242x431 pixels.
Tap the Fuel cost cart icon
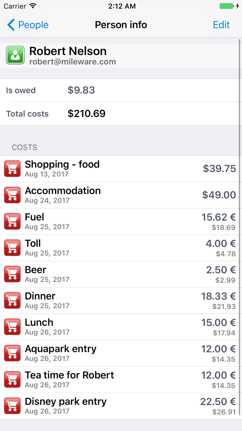12,221
